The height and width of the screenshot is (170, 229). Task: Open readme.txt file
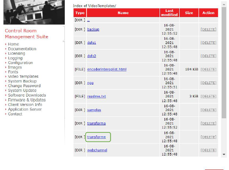[x=96, y=96]
